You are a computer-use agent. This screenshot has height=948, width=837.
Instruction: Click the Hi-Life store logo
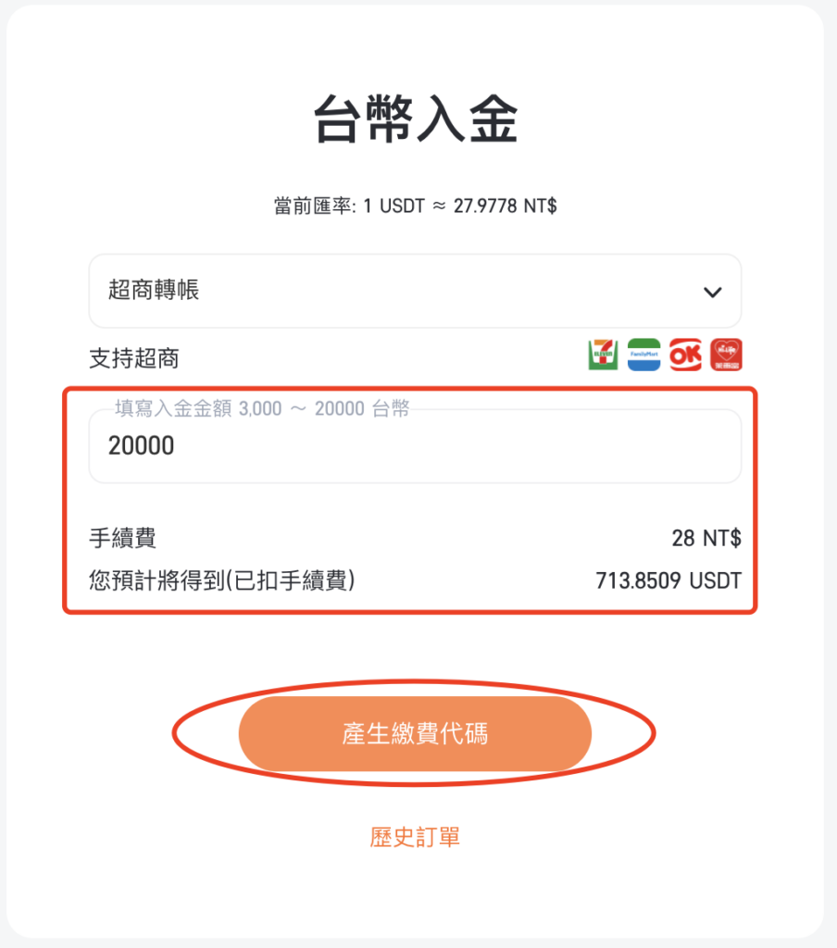[726, 355]
